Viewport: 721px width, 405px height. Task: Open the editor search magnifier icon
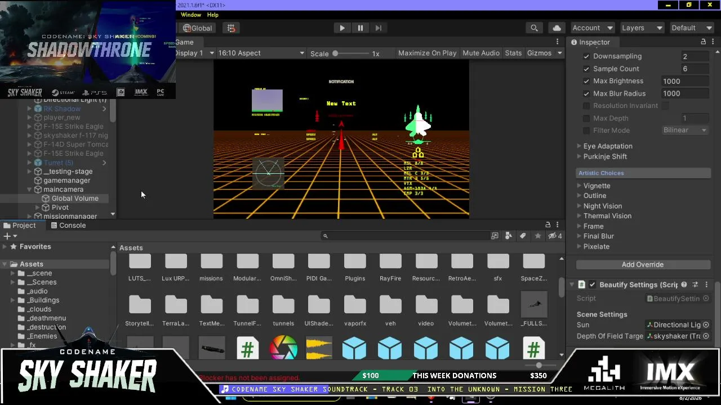(534, 28)
